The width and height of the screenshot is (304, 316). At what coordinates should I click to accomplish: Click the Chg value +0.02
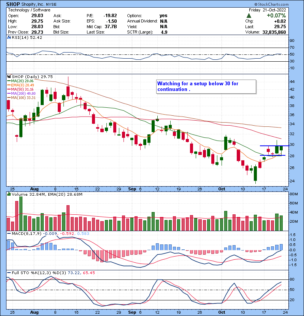click(x=280, y=21)
